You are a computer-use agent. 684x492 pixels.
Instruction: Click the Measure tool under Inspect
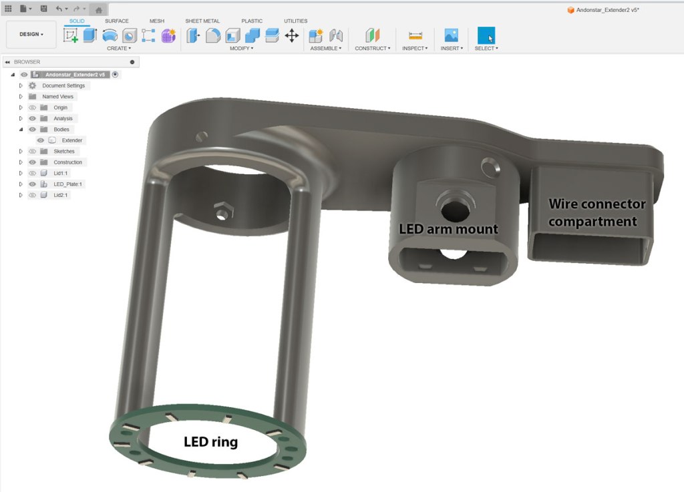click(415, 35)
